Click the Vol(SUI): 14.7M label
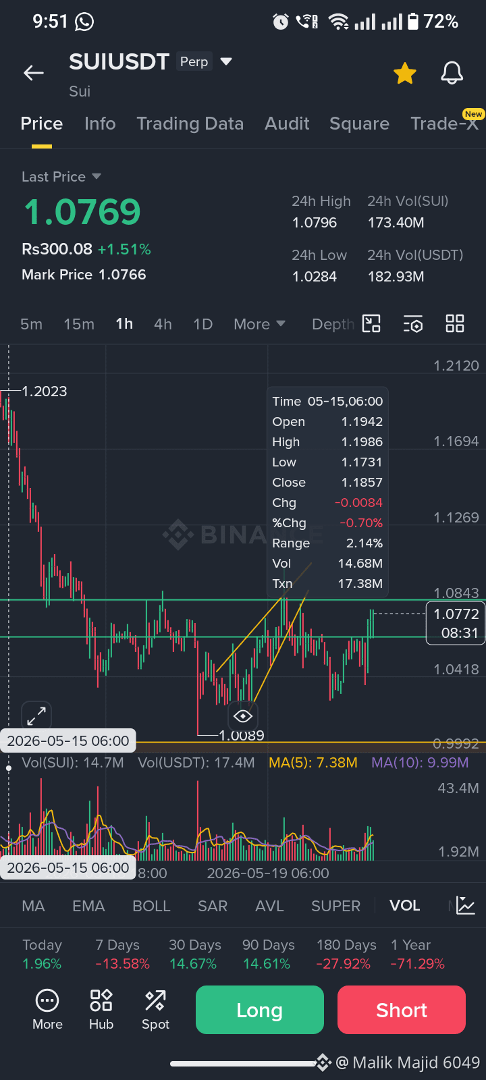Screen dimensions: 486x1080 click(73, 763)
